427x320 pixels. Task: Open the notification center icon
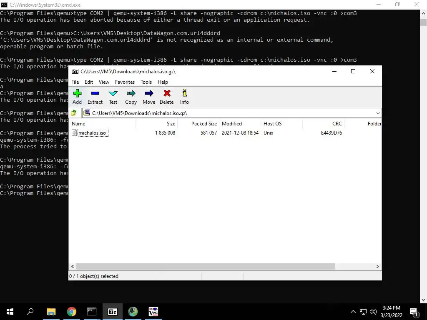(414, 312)
